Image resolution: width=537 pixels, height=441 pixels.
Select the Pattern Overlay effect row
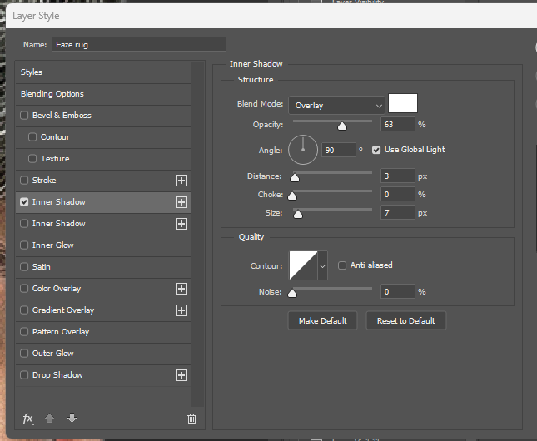click(103, 332)
